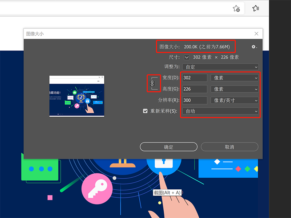
Task: Open the browser favorites list icon
Action: [x=256, y=8]
